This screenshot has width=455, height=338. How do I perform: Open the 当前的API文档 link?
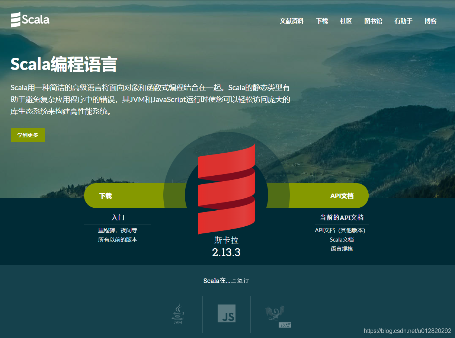pyautogui.click(x=342, y=217)
